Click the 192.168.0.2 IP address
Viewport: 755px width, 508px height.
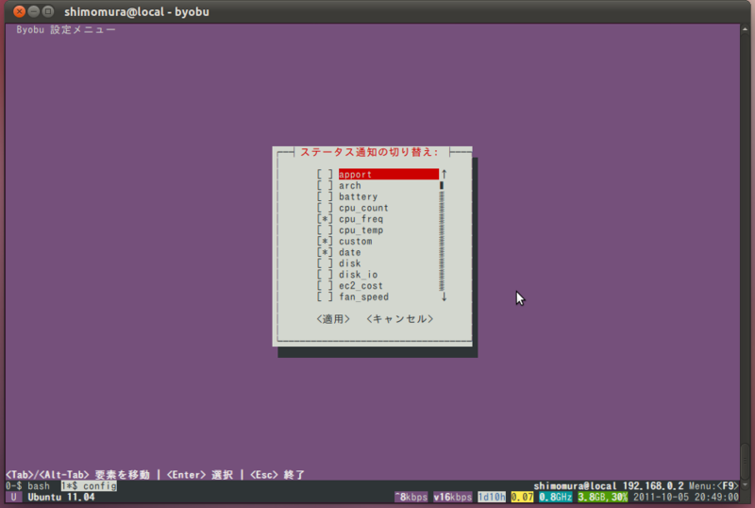[x=653, y=486]
